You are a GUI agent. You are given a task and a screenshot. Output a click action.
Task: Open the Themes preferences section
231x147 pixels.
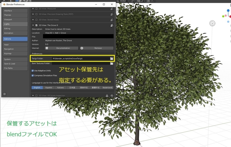[15, 15]
